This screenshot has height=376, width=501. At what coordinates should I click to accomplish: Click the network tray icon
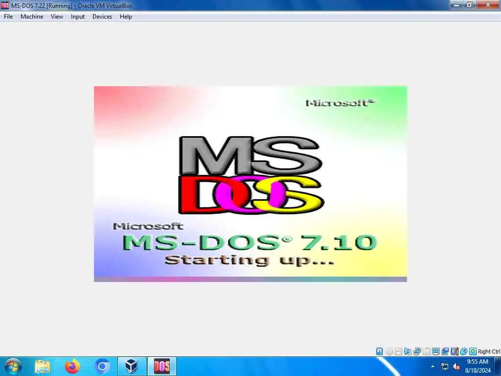coord(444,366)
